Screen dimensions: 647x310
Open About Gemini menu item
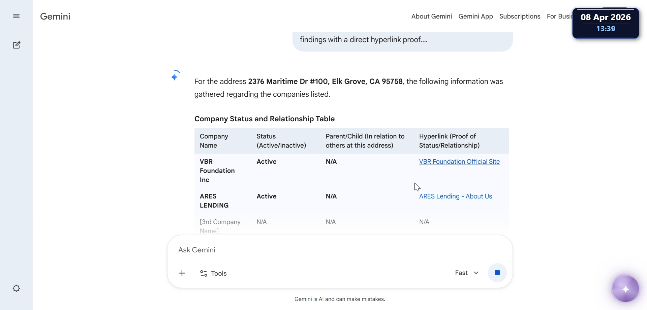click(x=431, y=17)
